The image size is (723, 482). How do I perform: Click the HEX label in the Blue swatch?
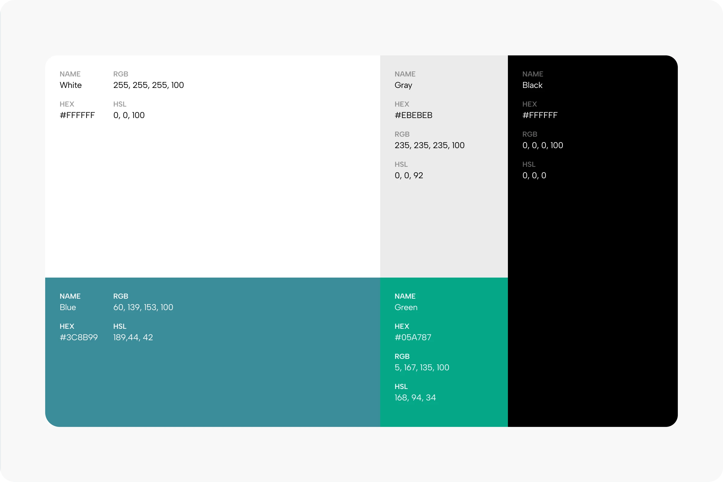pos(67,326)
